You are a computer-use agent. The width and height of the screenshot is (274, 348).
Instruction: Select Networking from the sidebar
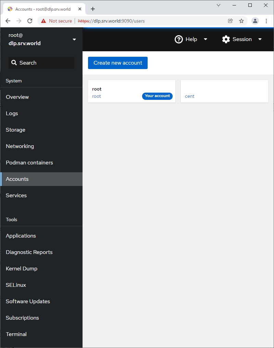[20, 146]
